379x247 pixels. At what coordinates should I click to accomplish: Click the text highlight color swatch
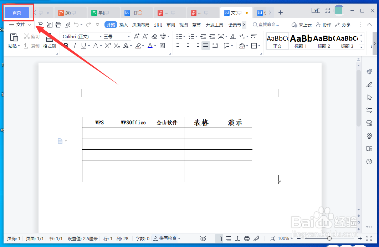pos(138,46)
